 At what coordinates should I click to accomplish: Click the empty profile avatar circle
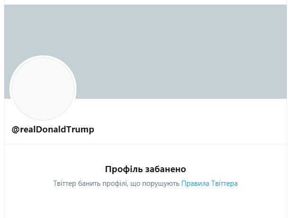tap(43, 88)
